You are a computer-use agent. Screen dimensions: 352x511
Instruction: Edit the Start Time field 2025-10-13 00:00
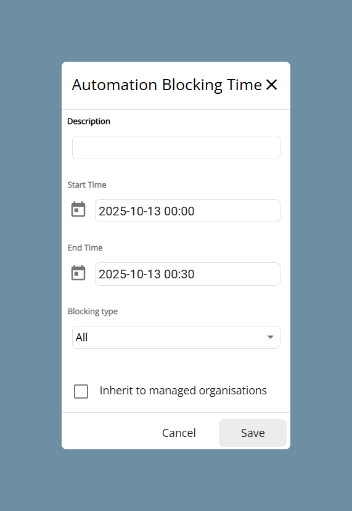click(x=187, y=211)
